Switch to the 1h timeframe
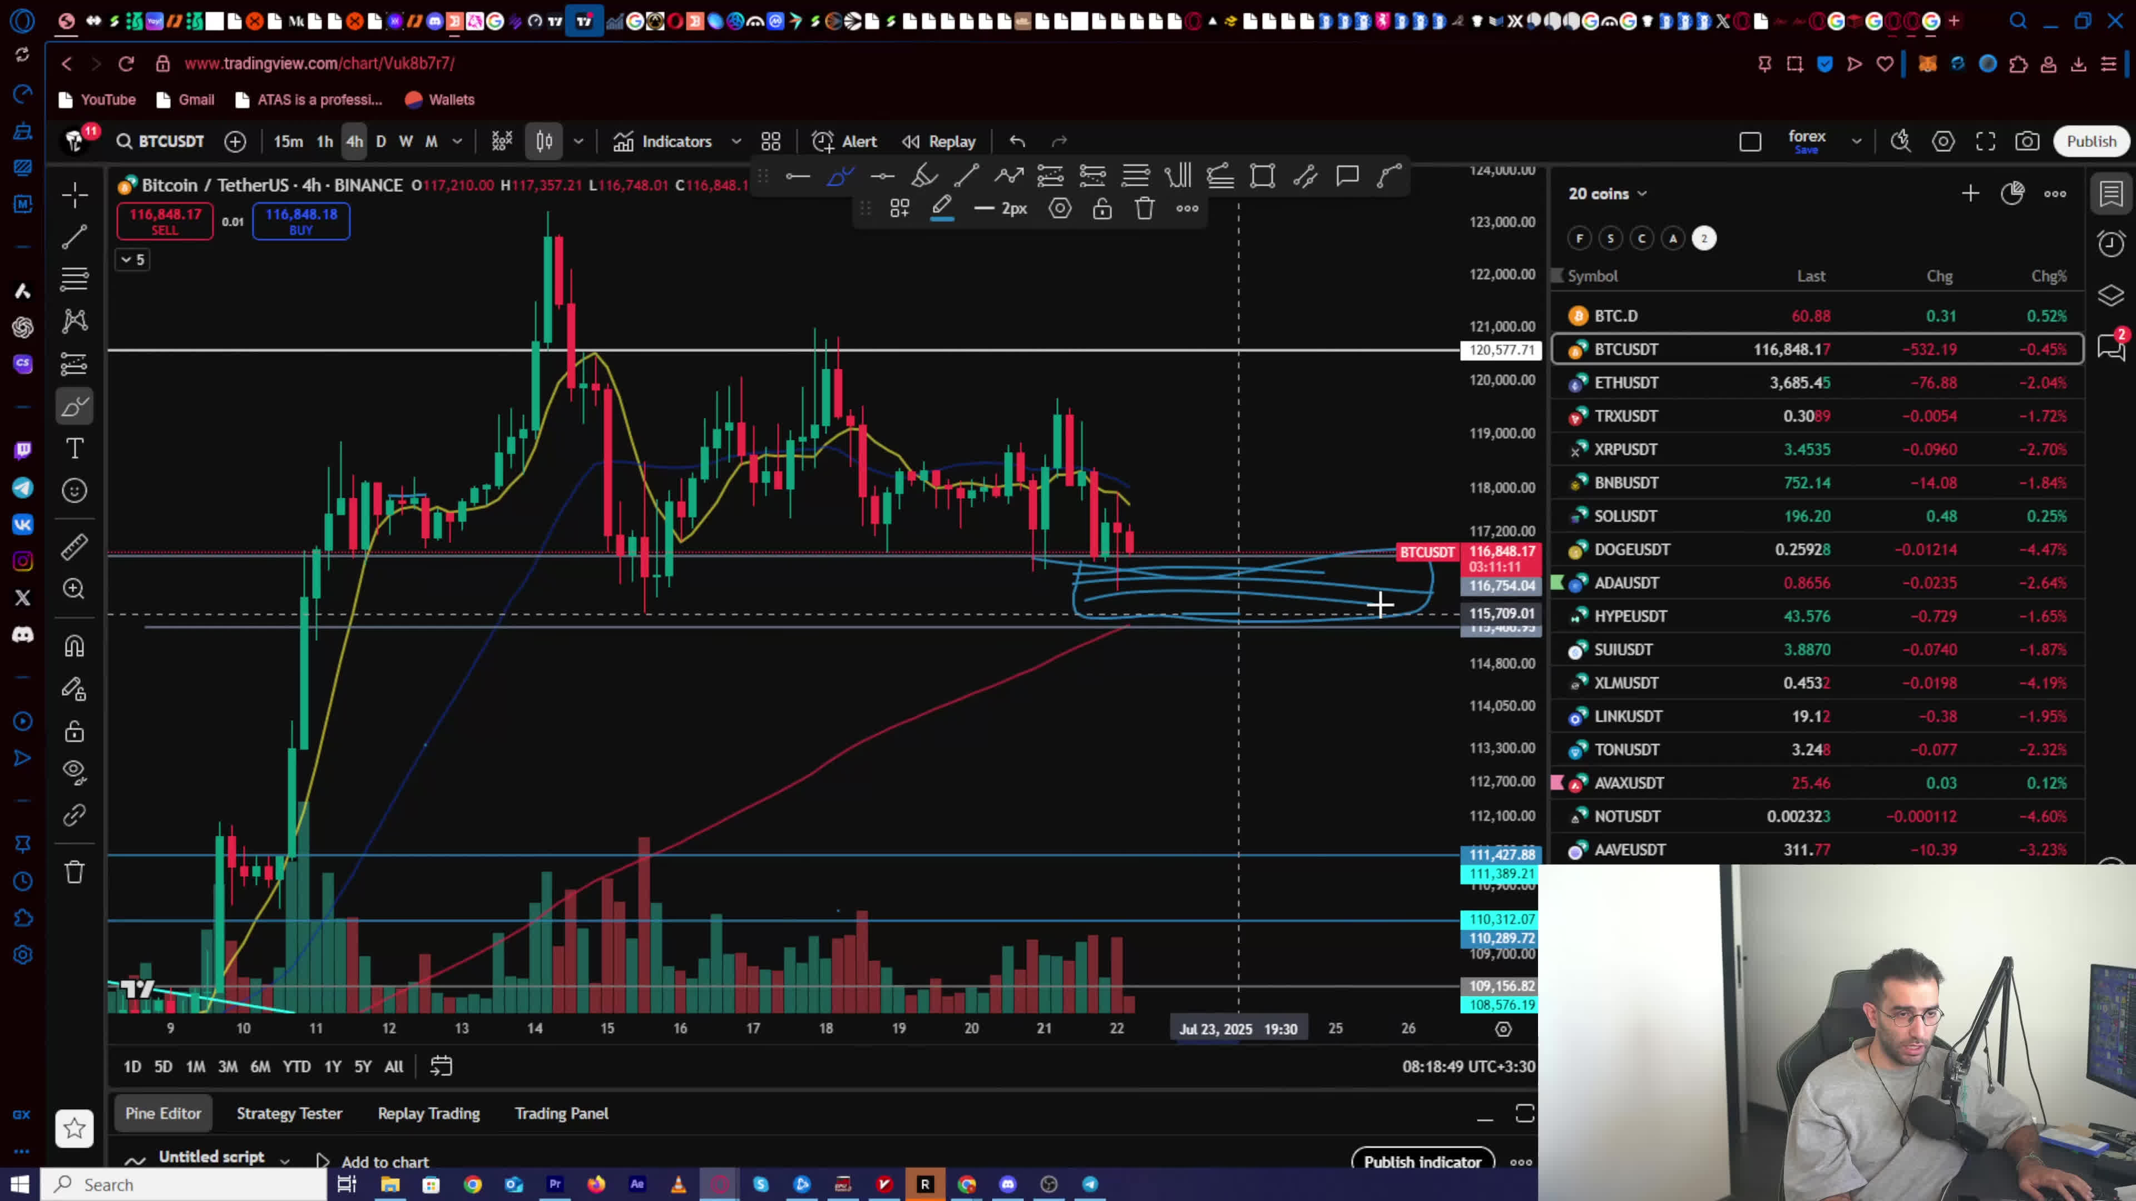This screenshot has height=1201, width=2136. click(x=325, y=142)
